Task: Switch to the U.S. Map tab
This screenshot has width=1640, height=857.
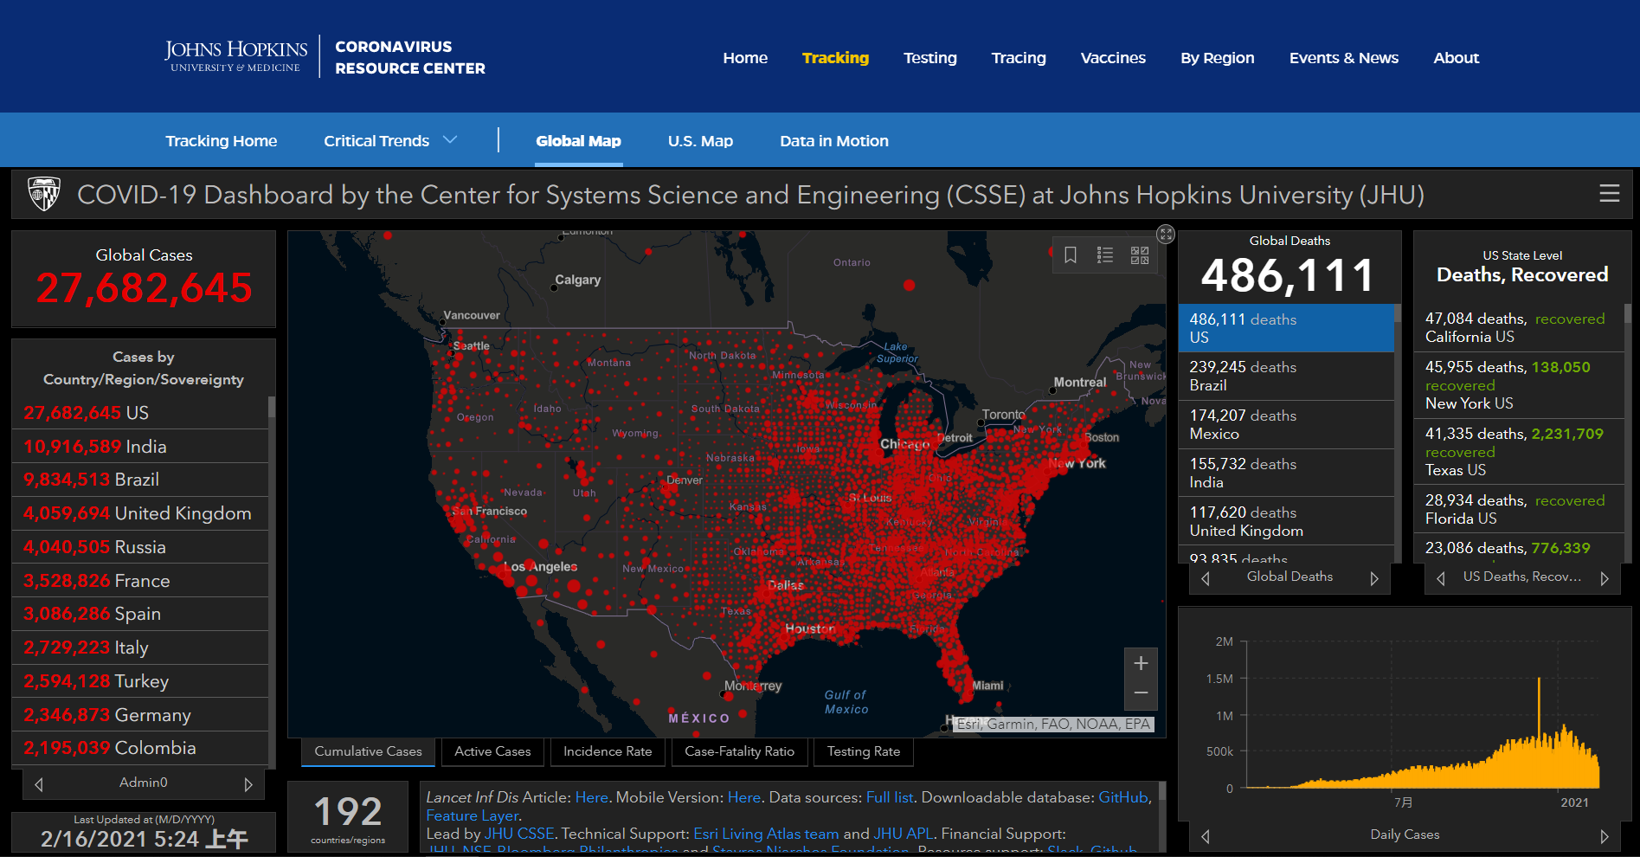Action: [700, 140]
